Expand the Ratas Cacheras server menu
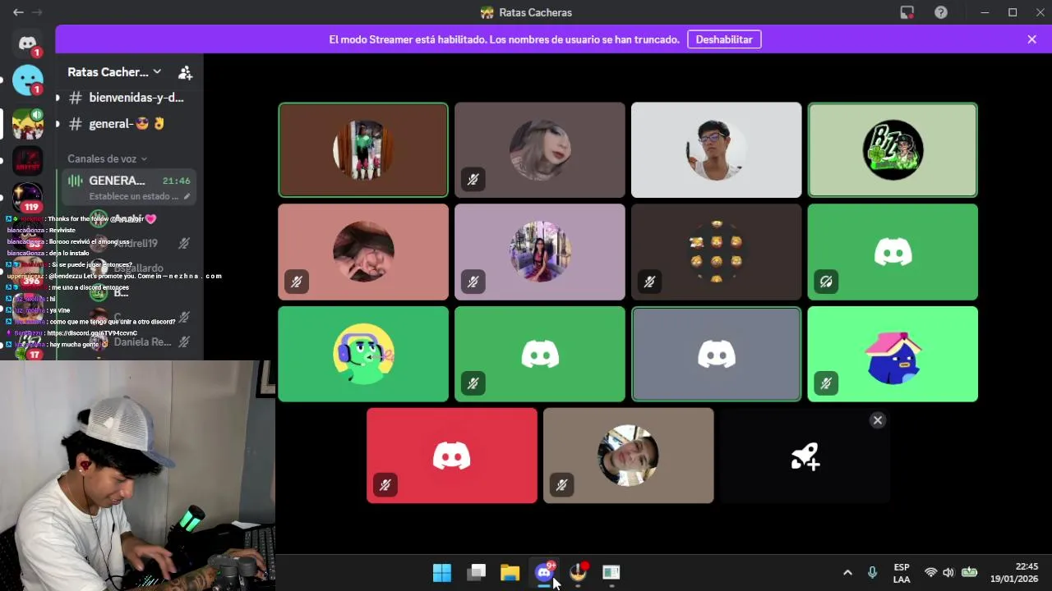 (114, 72)
